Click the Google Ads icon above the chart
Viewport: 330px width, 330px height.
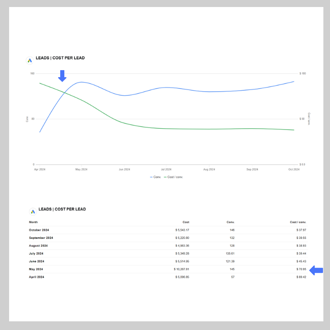[x=30, y=60]
